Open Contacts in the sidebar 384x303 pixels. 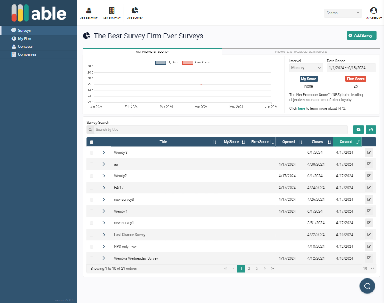click(25, 47)
